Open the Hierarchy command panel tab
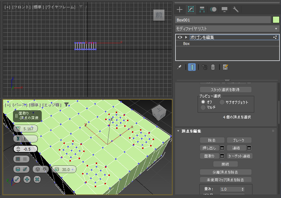 tap(202, 9)
